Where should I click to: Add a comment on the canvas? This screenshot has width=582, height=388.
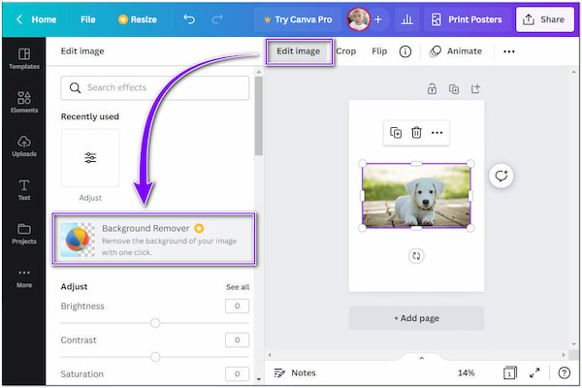[x=501, y=177]
